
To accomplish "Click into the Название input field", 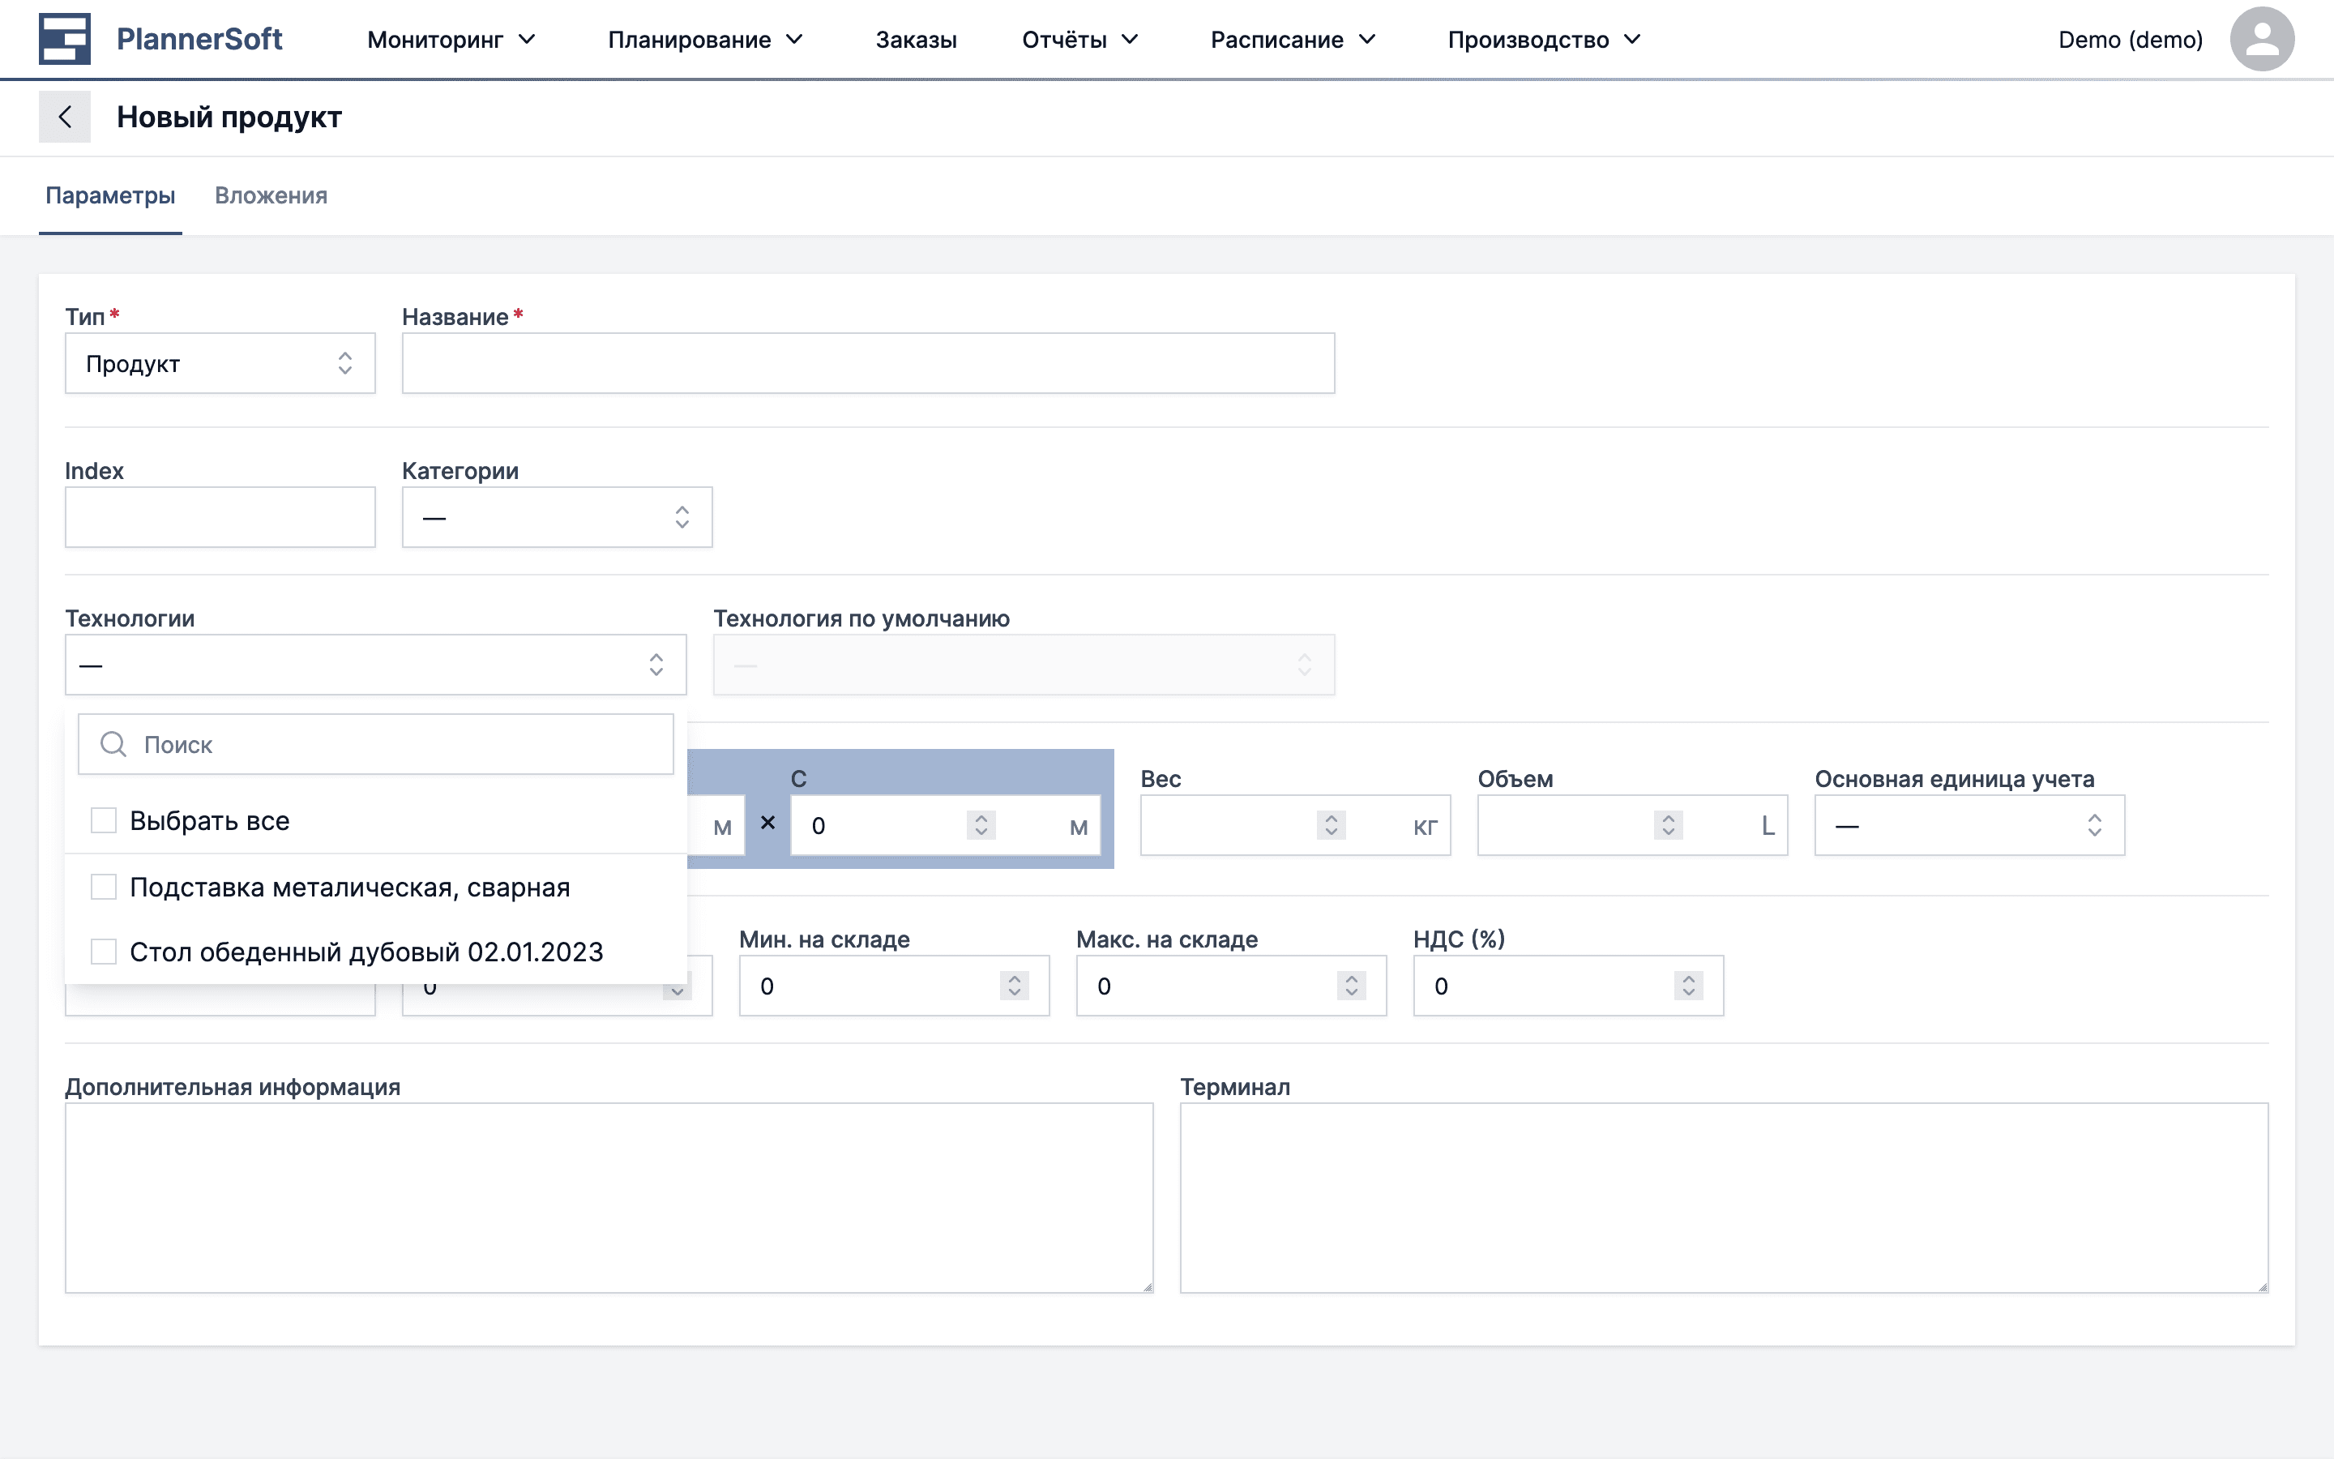I will 868,364.
